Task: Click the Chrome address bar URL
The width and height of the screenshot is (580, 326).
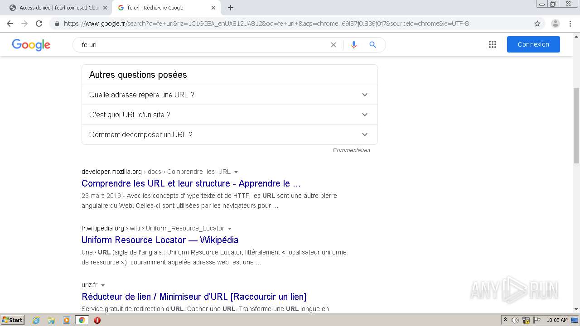Action: [266, 24]
